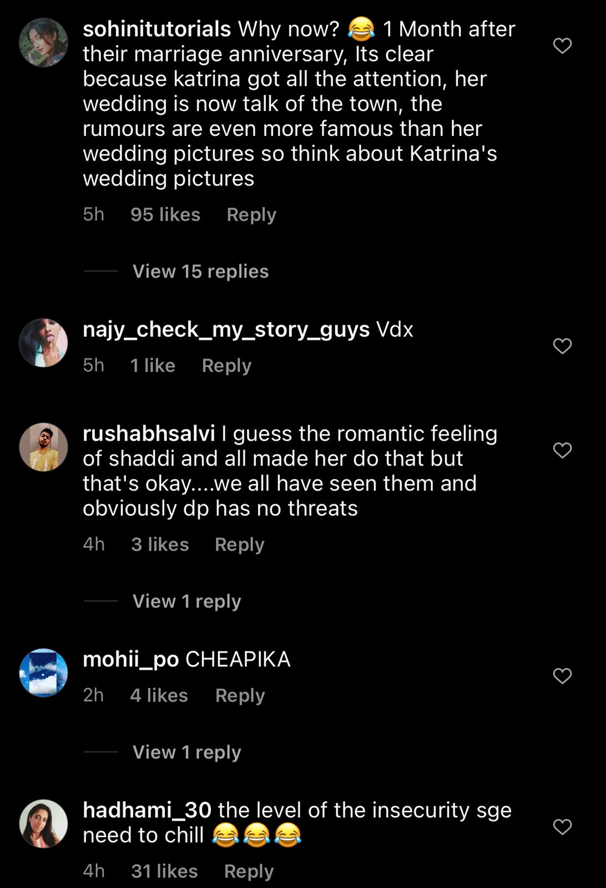Reply to hadhami_30's comment
Screen dimensions: 606x888
[x=248, y=870]
